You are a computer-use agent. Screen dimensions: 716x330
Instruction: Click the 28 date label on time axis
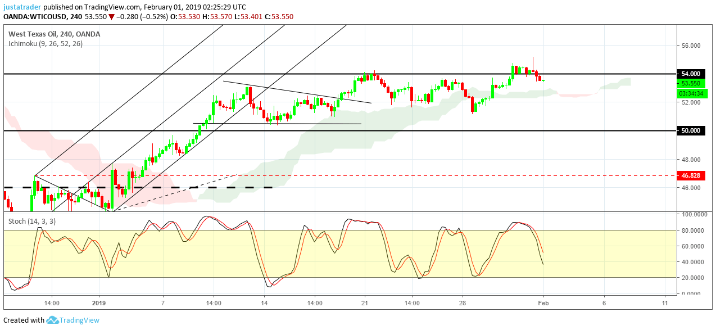pos(462,302)
